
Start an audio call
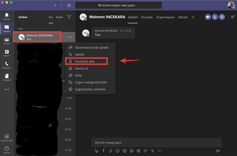tap(215, 17)
